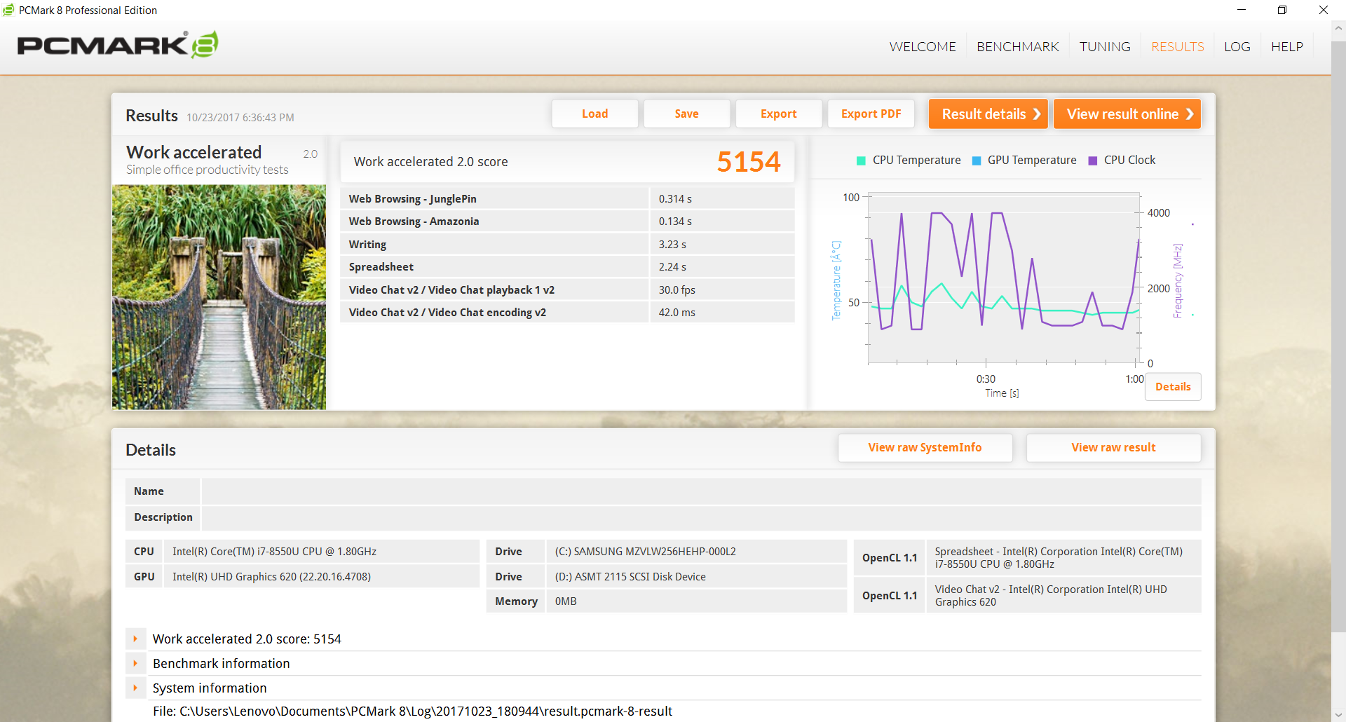Click the Description input field
The height and width of the screenshot is (722, 1346).
(701, 517)
